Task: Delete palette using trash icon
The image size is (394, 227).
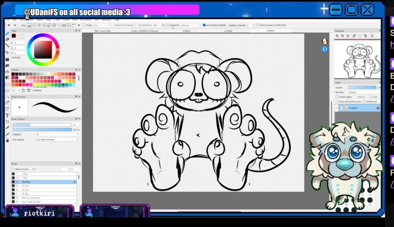Action: [x=29, y=90]
